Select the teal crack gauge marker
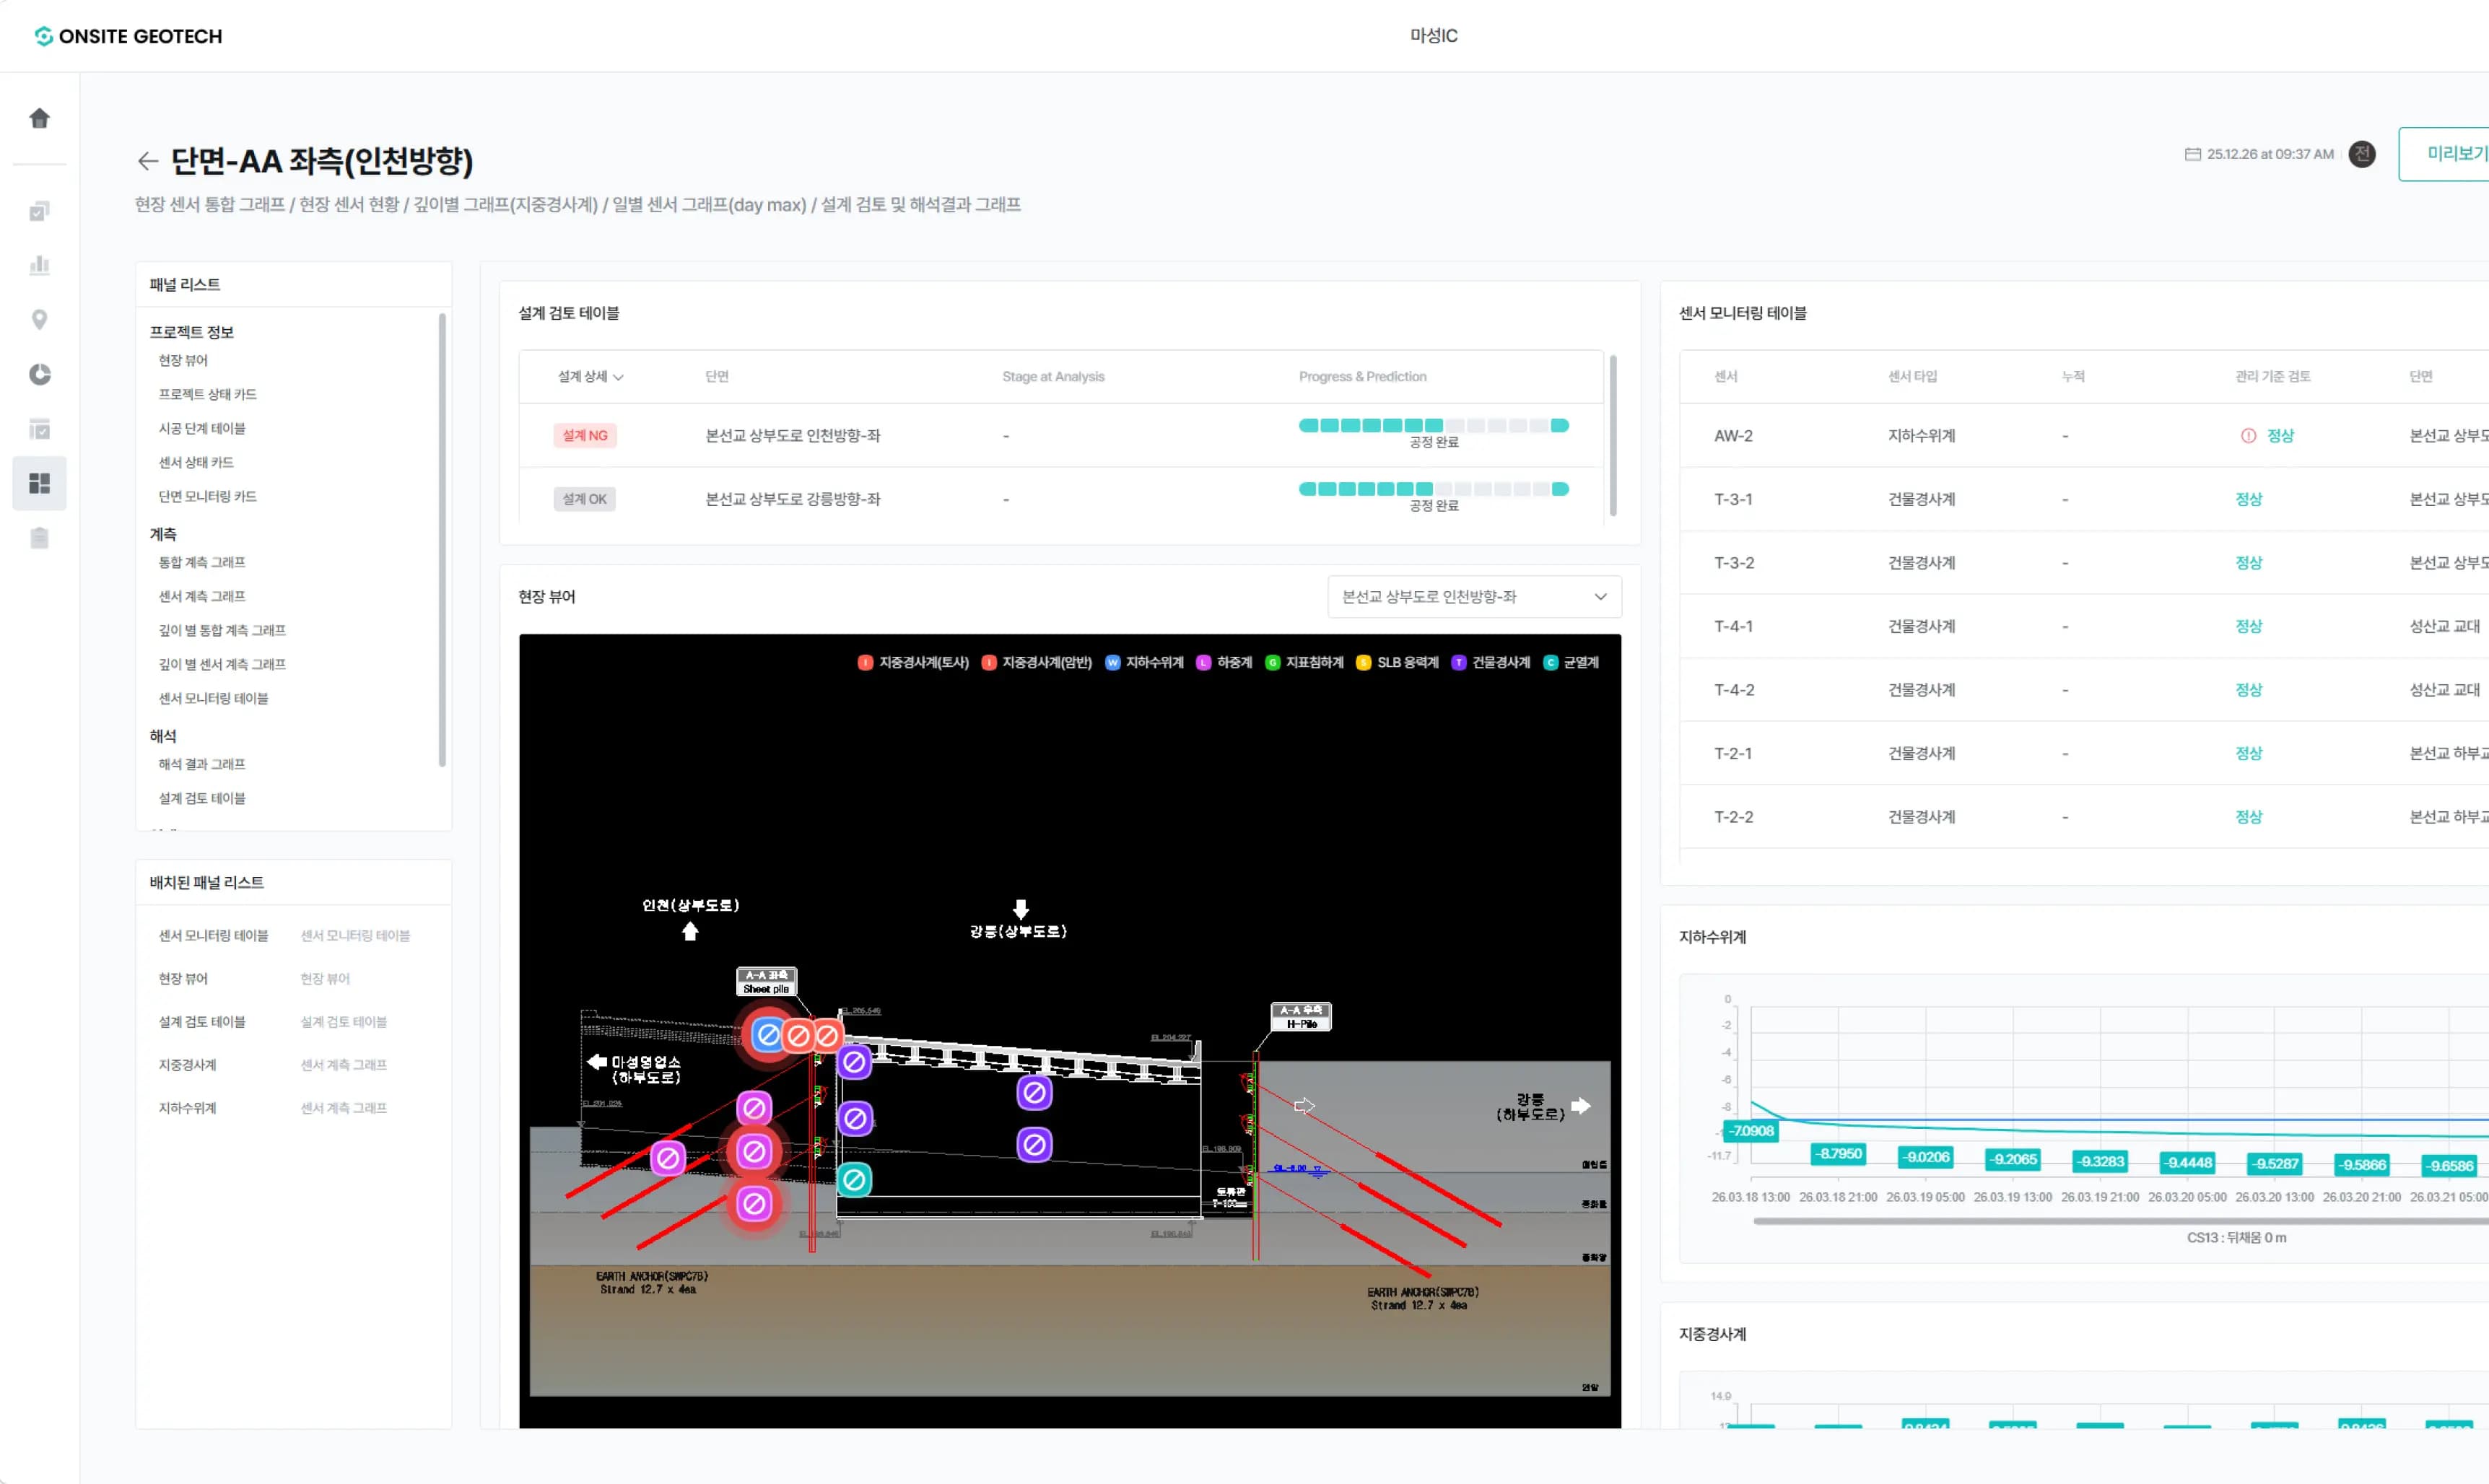Image resolution: width=2489 pixels, height=1484 pixels. (854, 1180)
